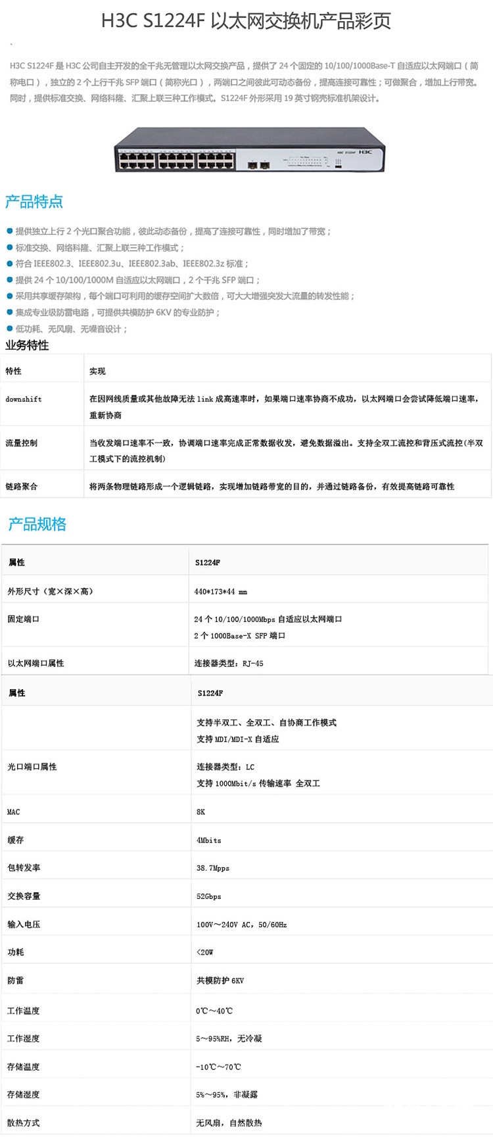Image resolution: width=493 pixels, height=1137 pixels.
Task: Click the 5～95%RH，无冷凝 humidity value
Action: pos(229,1038)
